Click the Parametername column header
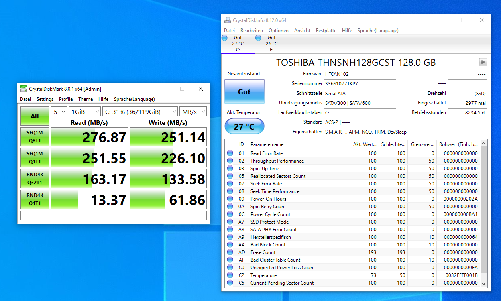The height and width of the screenshot is (301, 501). [x=299, y=144]
